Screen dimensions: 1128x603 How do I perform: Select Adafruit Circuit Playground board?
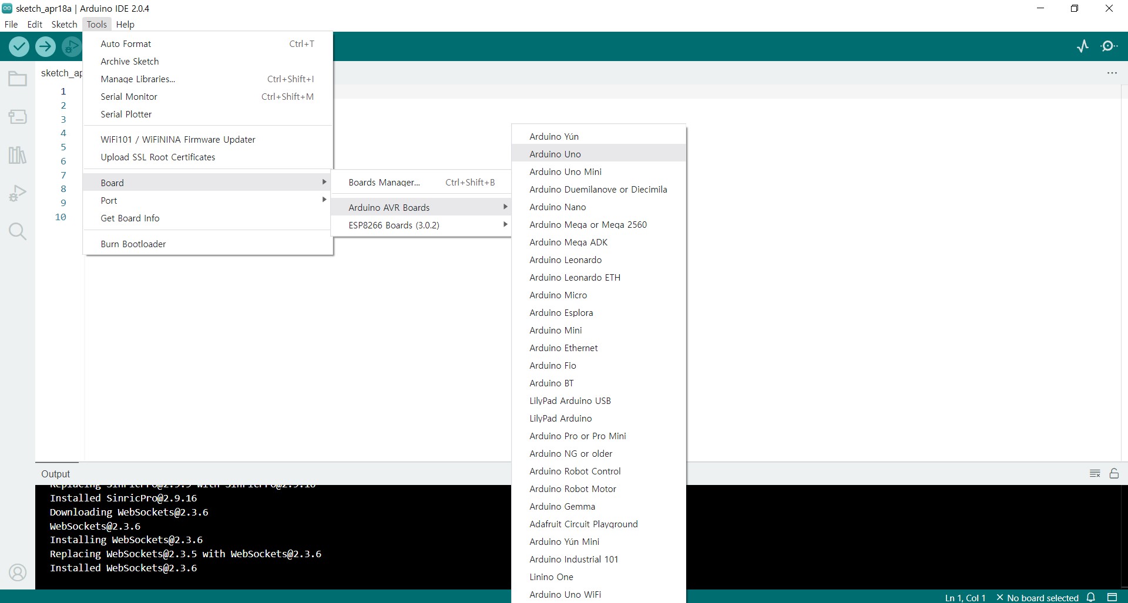click(x=599, y=524)
